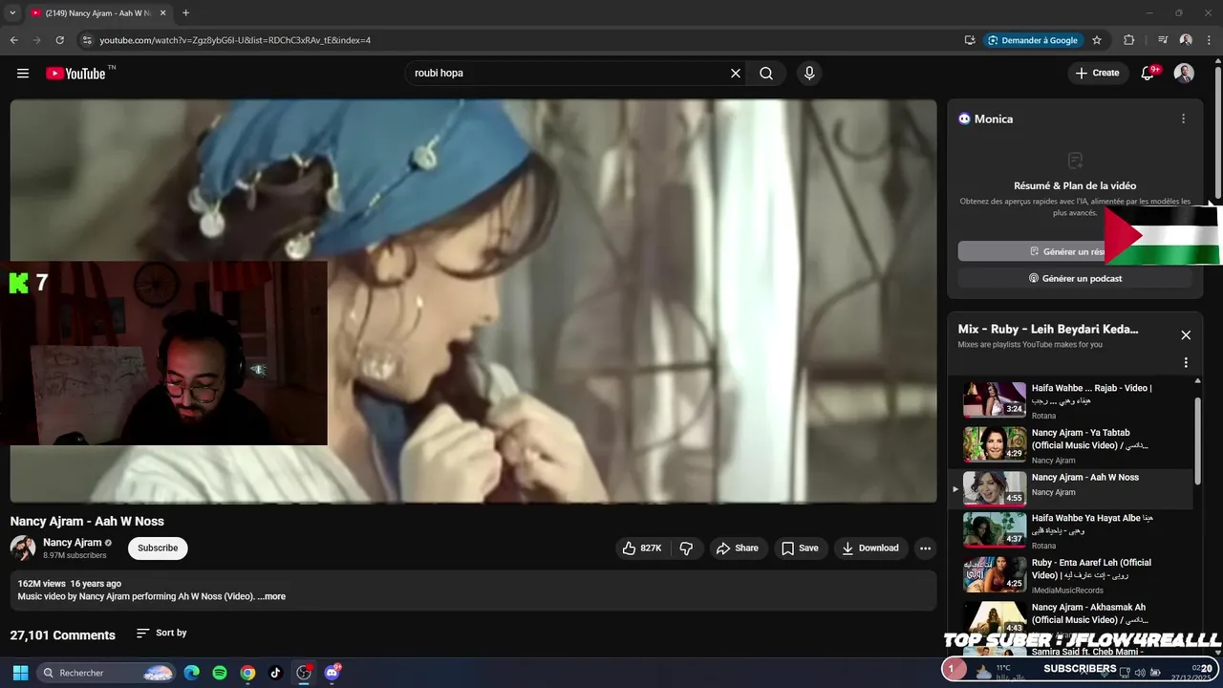Screen dimensions: 1223x688
Task: Save the video to a playlist
Action: [800, 548]
